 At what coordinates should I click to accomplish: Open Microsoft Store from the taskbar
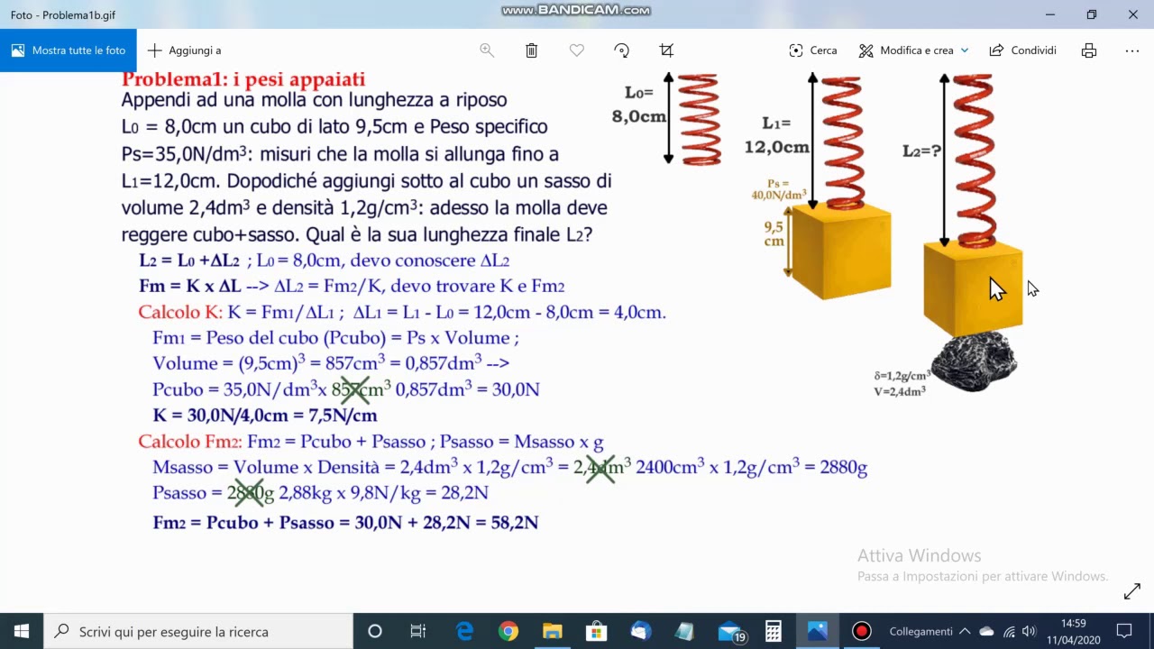pyautogui.click(x=596, y=631)
